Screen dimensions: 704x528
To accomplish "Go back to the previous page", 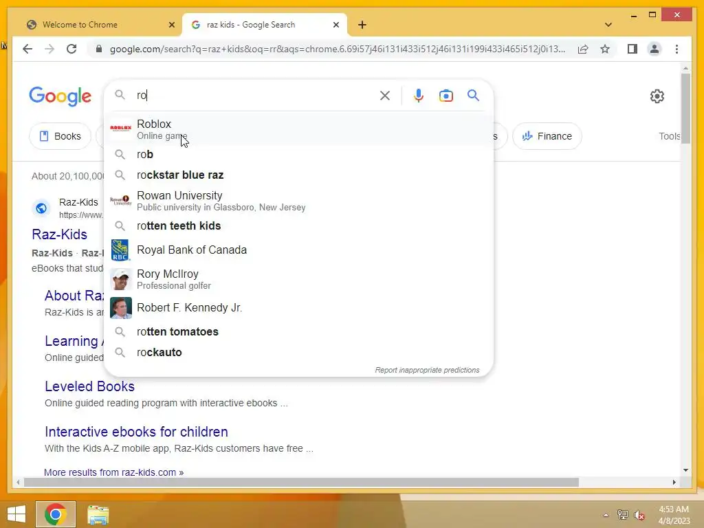I will click(x=27, y=49).
